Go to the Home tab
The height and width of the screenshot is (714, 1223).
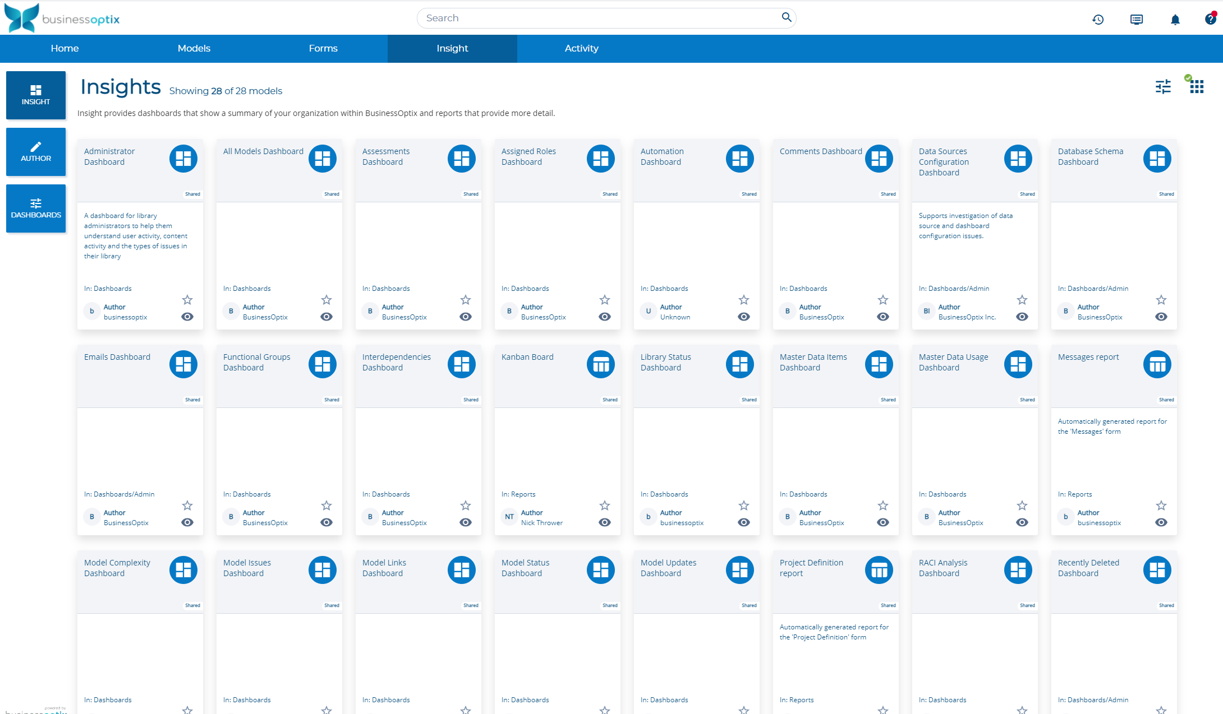(x=65, y=48)
